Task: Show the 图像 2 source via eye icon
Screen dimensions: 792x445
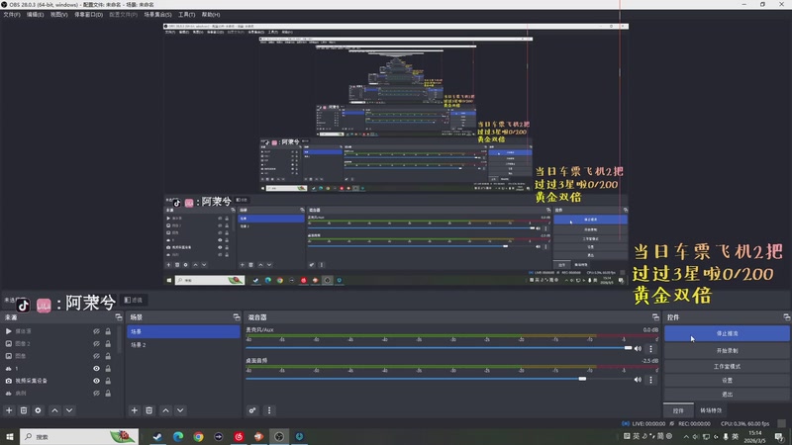Action: click(96, 343)
